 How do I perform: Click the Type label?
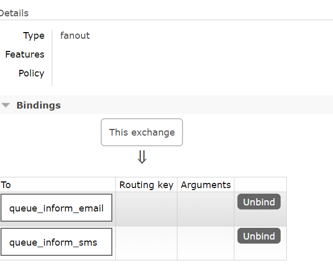coord(34,36)
